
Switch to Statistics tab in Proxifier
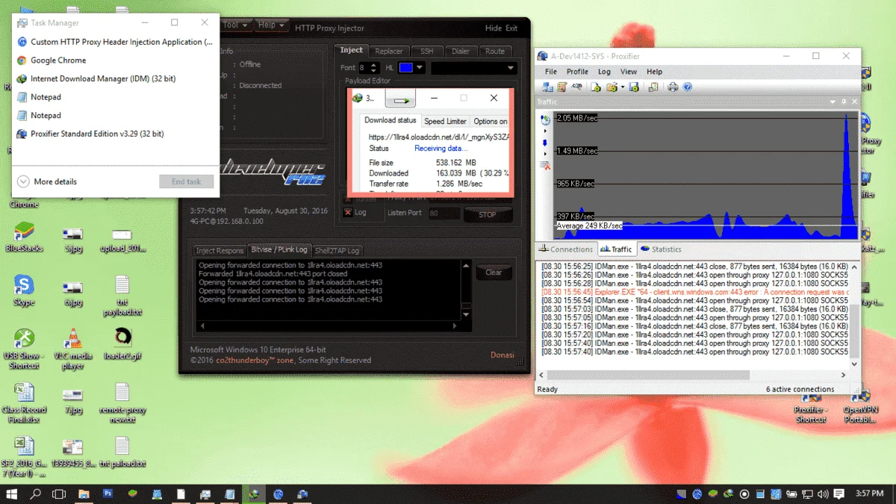click(x=660, y=249)
